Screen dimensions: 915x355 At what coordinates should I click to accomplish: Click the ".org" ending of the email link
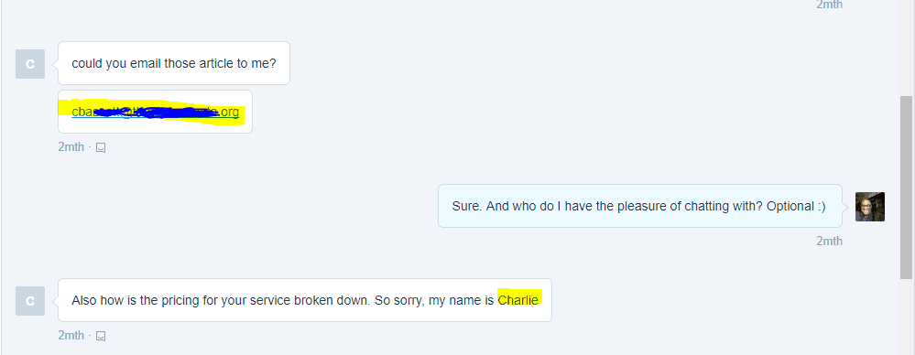(x=229, y=112)
